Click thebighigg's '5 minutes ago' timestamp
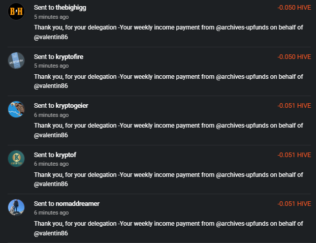The width and height of the screenshot is (316, 243). point(51,17)
